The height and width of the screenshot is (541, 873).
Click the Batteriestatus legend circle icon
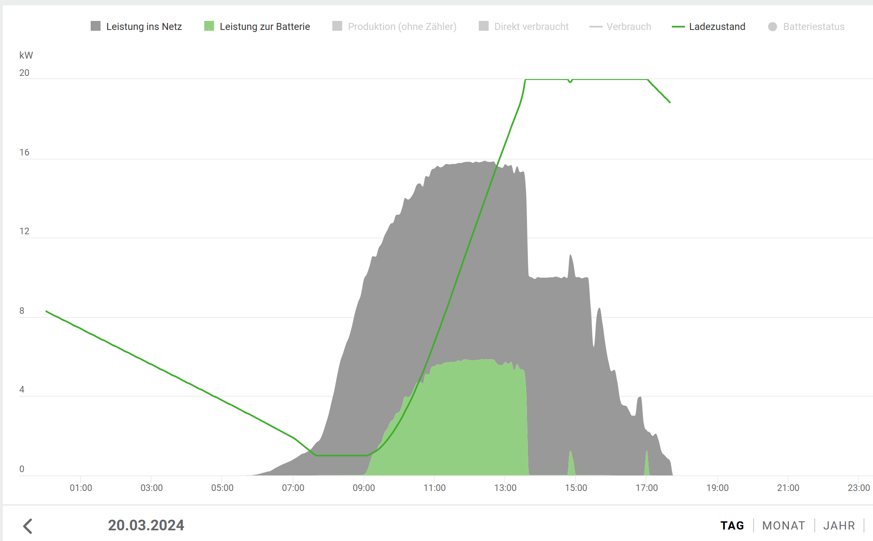[772, 27]
